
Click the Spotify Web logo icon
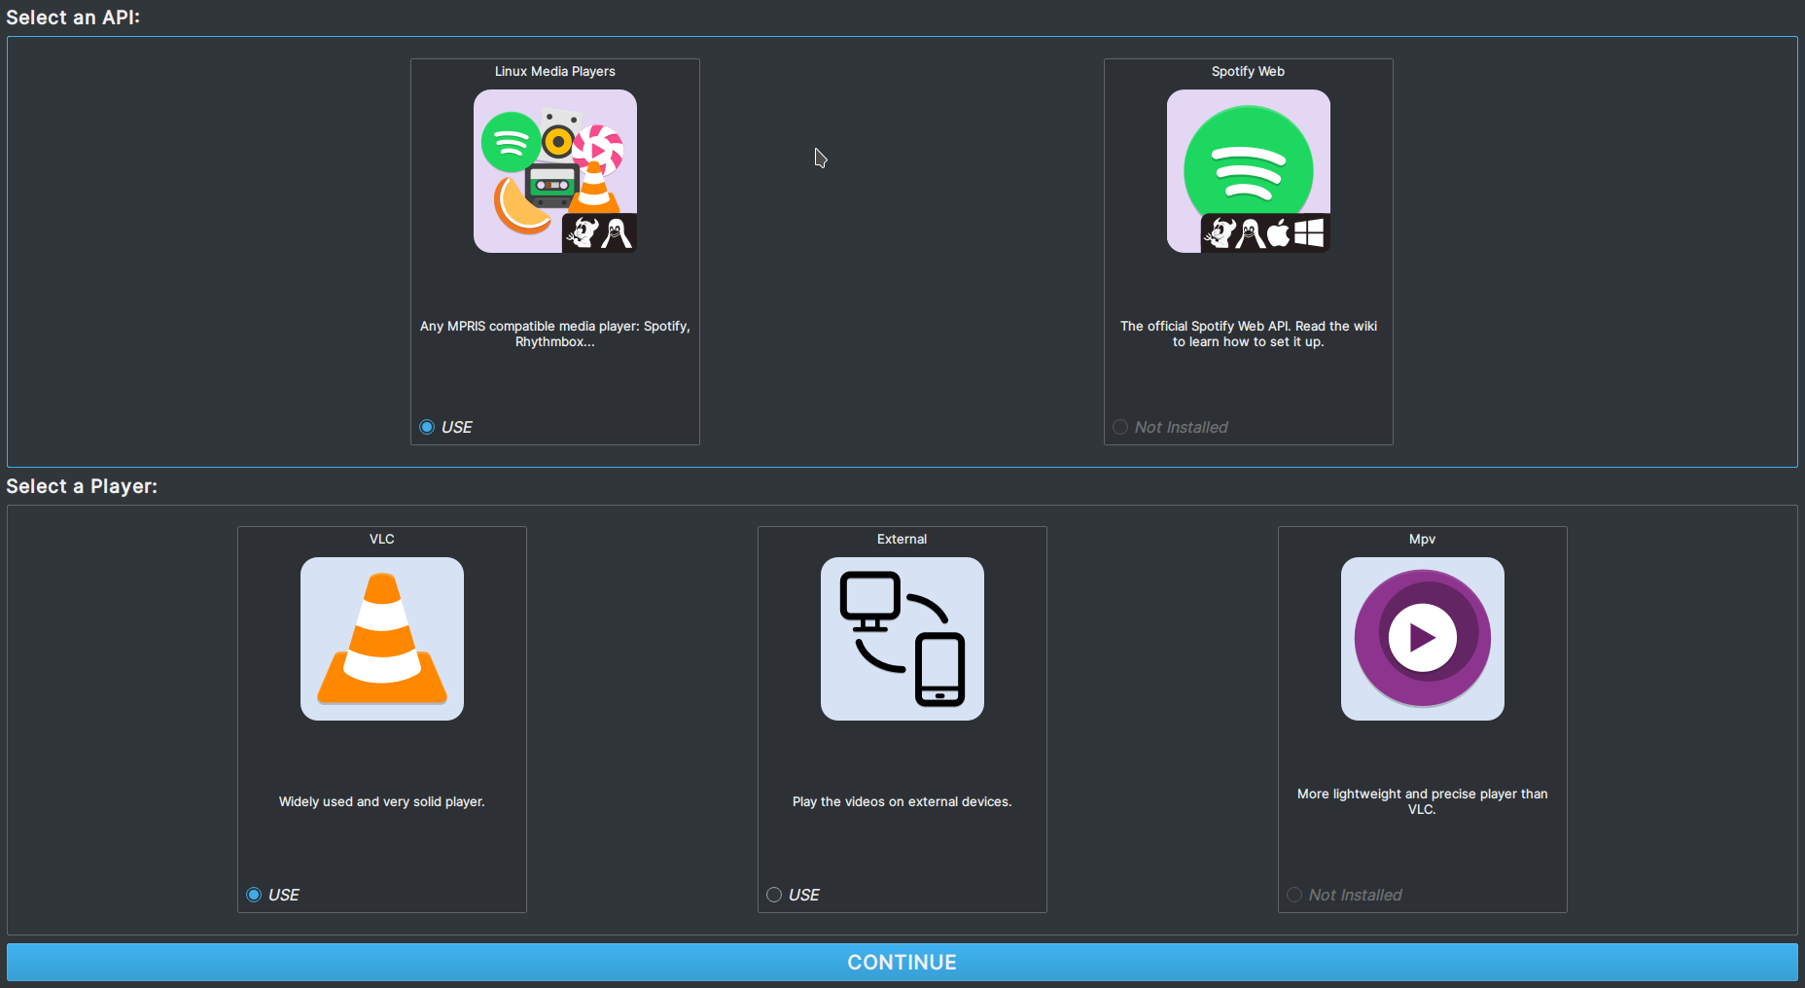(1249, 171)
